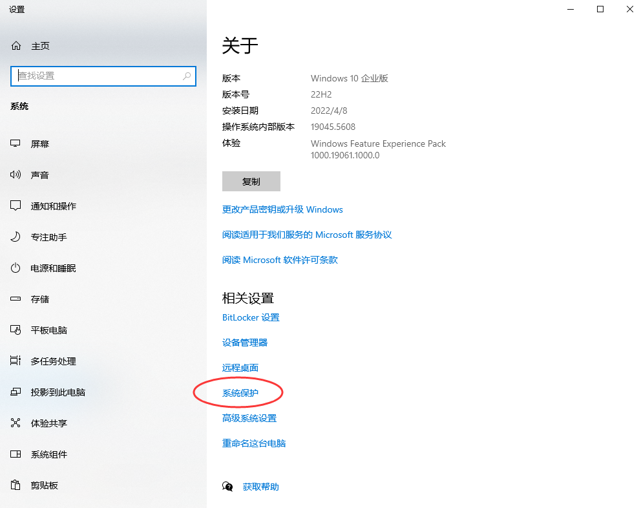Open 设备管理器 device manager
641x508 pixels.
(x=241, y=342)
